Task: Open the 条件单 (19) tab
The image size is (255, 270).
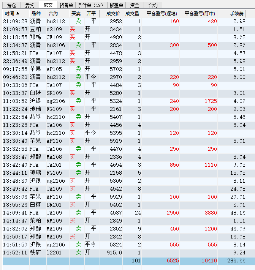Action: [x=90, y=5]
